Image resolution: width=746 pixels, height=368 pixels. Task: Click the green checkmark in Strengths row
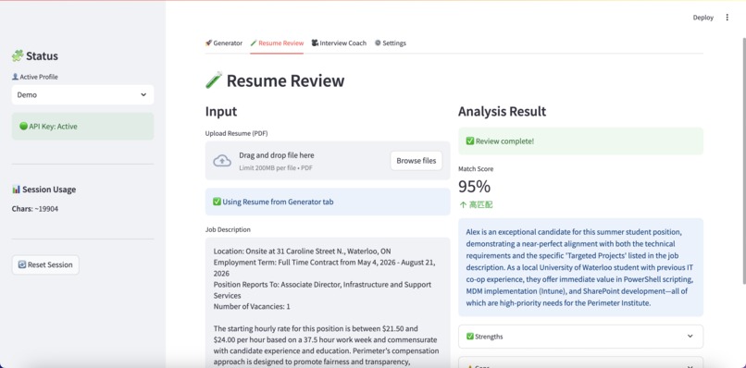(470, 337)
